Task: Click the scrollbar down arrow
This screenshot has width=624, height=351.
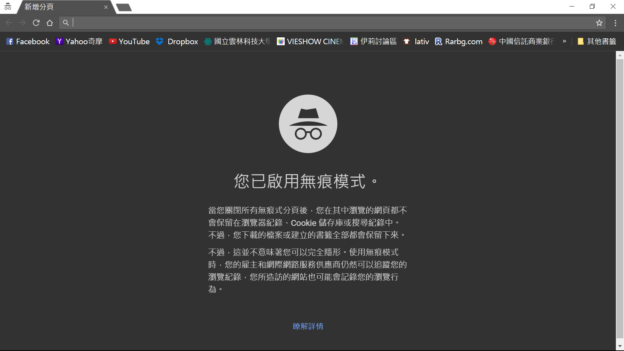Action: coord(620,346)
